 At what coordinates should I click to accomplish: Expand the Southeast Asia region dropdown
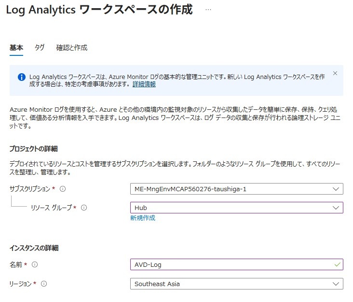click(236, 284)
